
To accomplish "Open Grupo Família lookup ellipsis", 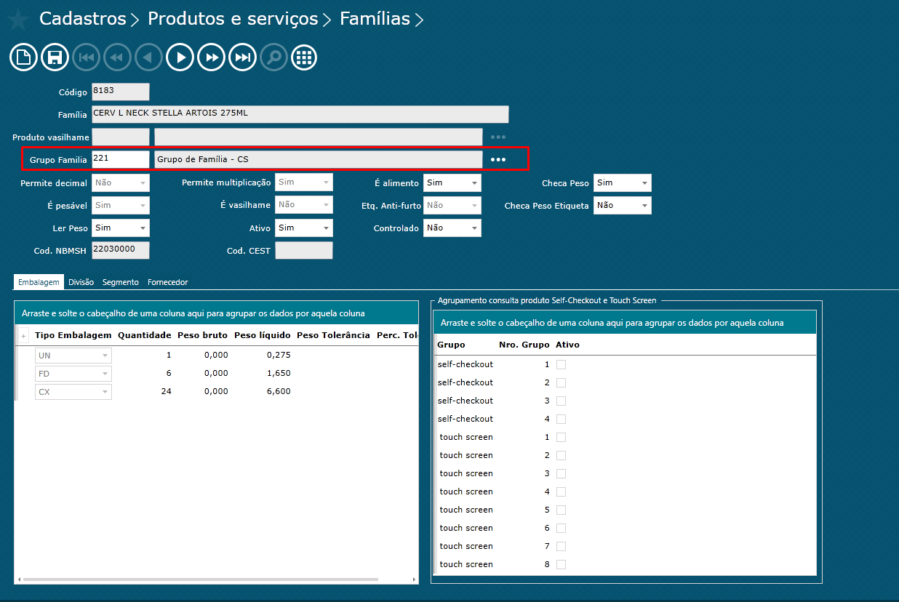I will pos(498,159).
